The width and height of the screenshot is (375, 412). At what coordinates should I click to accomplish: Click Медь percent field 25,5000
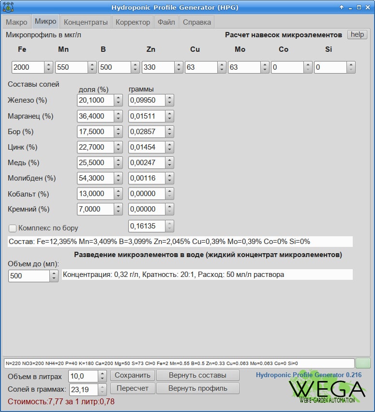95,163
